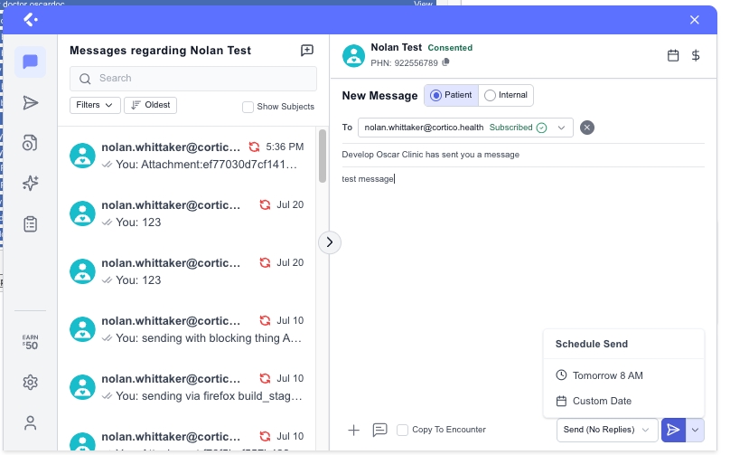Collapse message list with side arrow
This screenshot has width=730, height=455.
pyautogui.click(x=330, y=242)
